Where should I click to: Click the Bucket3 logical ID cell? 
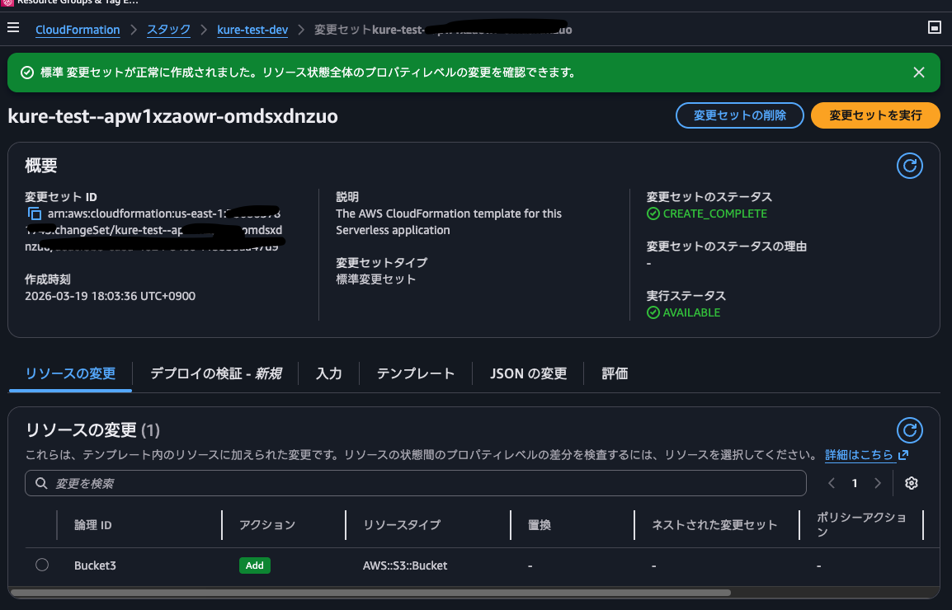[x=95, y=565]
